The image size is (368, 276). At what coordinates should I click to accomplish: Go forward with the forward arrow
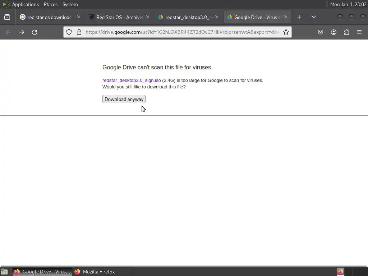coord(22,32)
